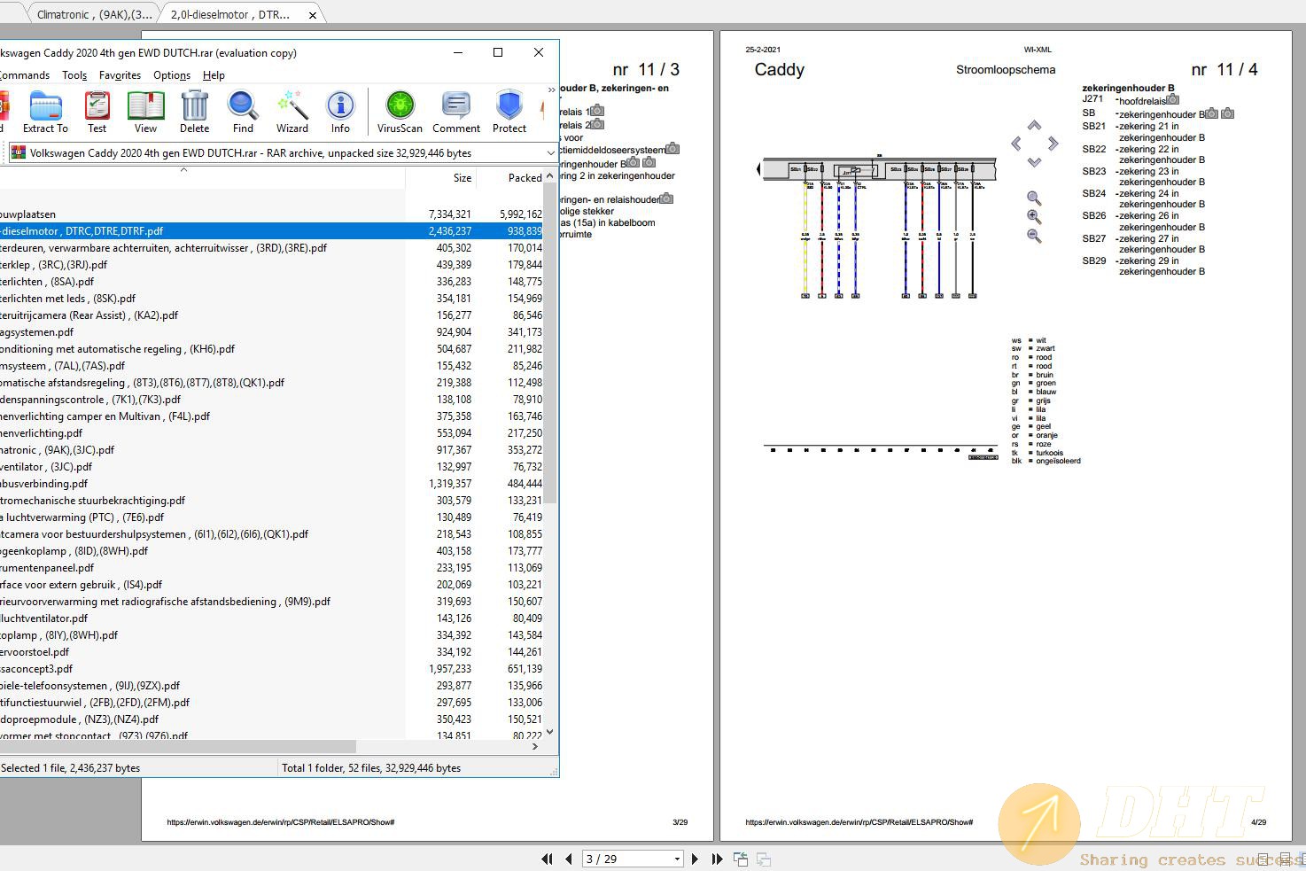Go to next page
Screen dimensions: 1306x871
pos(695,859)
